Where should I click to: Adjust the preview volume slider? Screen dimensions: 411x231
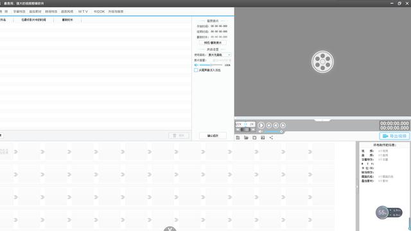tap(273, 132)
